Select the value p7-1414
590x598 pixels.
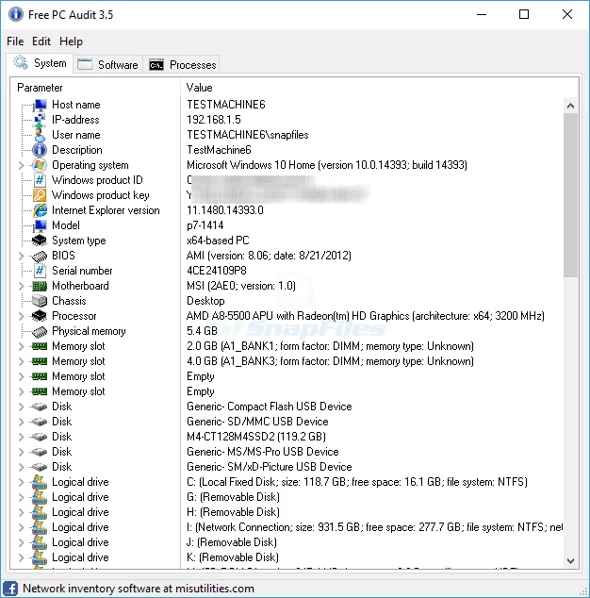[205, 225]
